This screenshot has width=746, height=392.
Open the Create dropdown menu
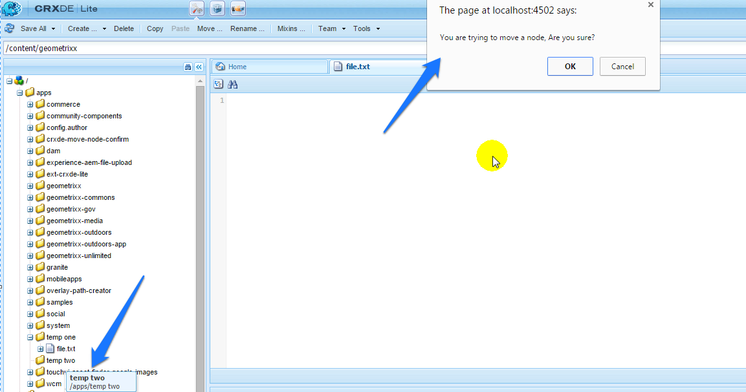(x=81, y=28)
